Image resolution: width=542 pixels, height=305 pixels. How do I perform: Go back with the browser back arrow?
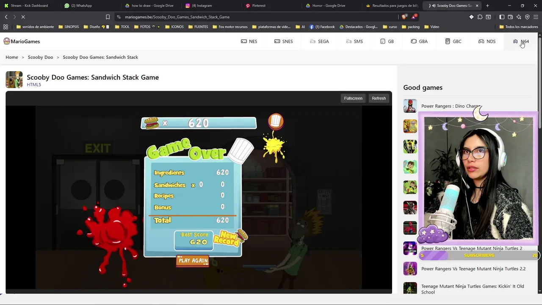pyautogui.click(x=6, y=17)
